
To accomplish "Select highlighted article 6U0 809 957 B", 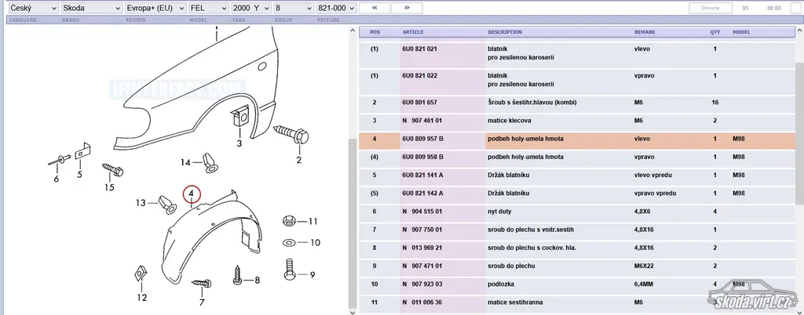I will point(423,139).
